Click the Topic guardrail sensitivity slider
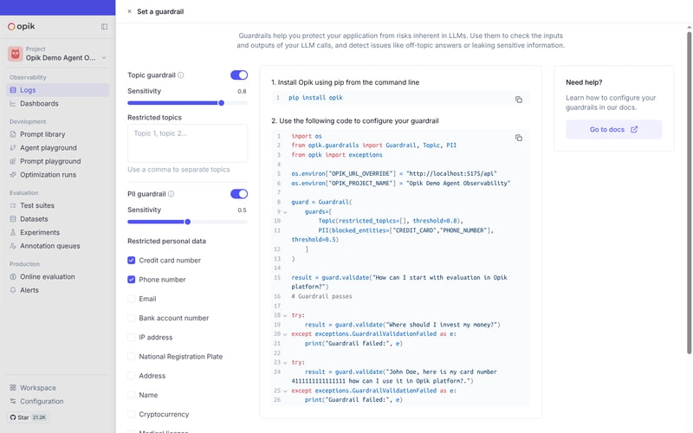Viewport: 693px width, 433px height. [x=187, y=103]
